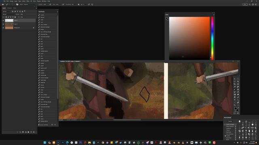The width and height of the screenshot is (259, 145).
Task: Open Tool Presets panel menu
Action: click(x=57, y=12)
